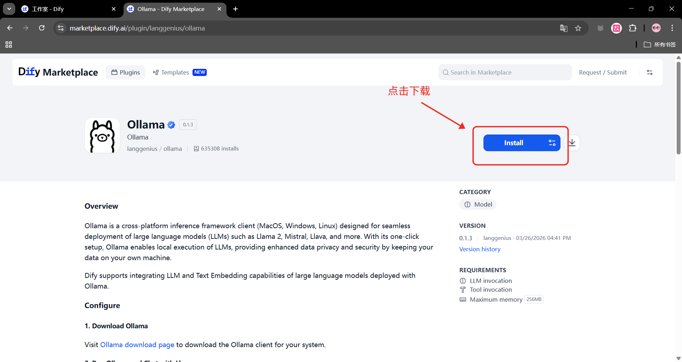The image size is (682, 362).
Task: Reload the current page
Action: pos(42,28)
